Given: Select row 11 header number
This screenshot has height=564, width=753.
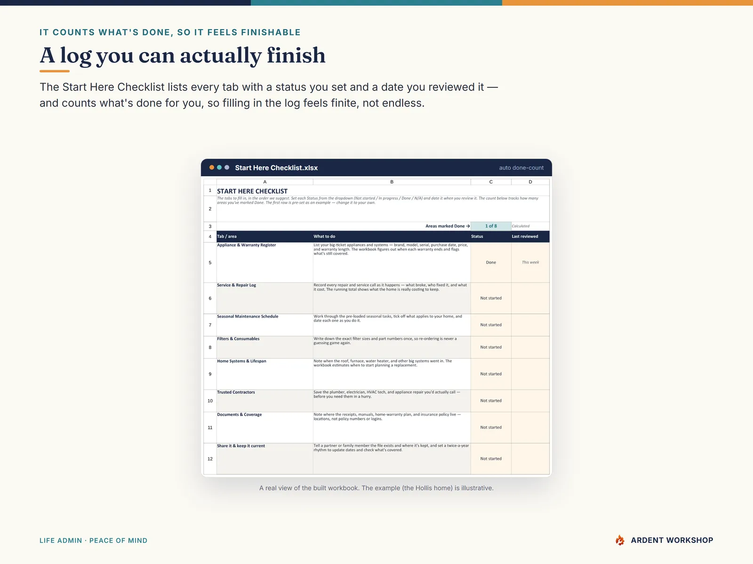Looking at the screenshot, I should (x=210, y=428).
